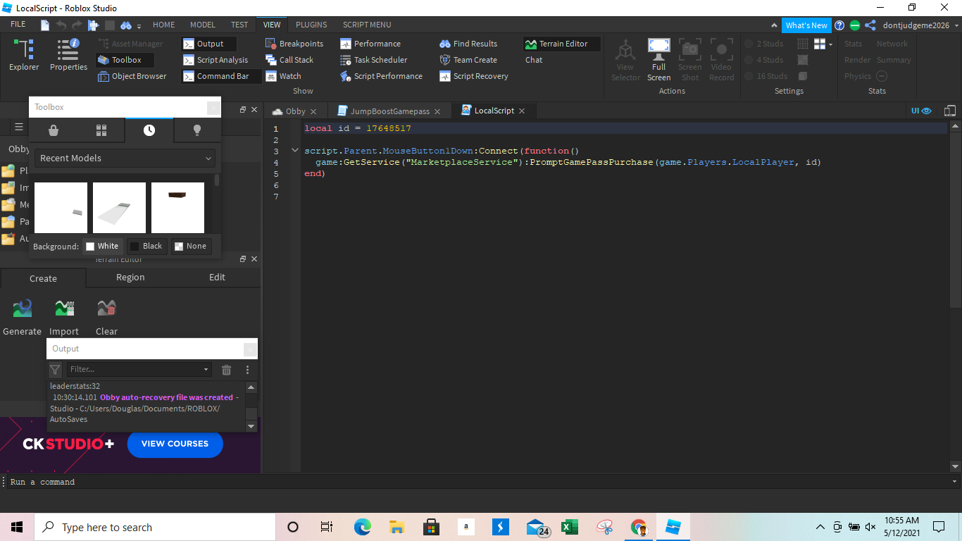
Task: Open the Recent Models dropdown
Action: (x=125, y=158)
